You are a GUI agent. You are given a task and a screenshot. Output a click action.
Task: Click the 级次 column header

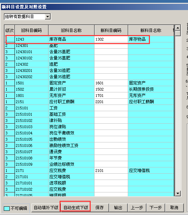10,30
